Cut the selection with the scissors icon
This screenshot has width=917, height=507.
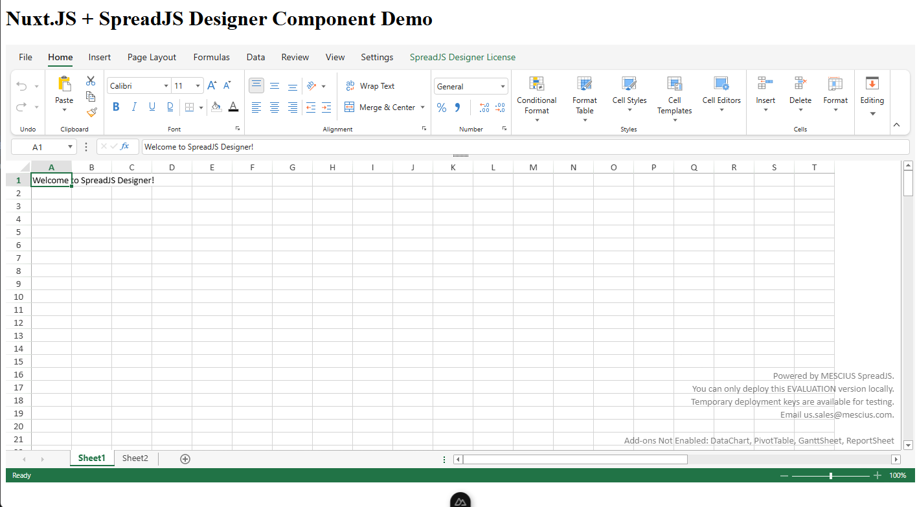[x=91, y=81]
